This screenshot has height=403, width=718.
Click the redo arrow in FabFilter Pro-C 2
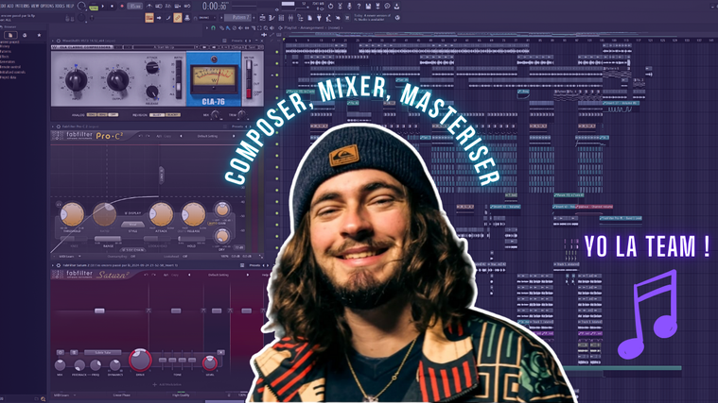tap(148, 136)
